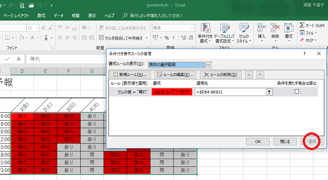This screenshot has height=180, width=328.
Task: Move rule down with the down arrow
Action: pyautogui.click(x=260, y=75)
